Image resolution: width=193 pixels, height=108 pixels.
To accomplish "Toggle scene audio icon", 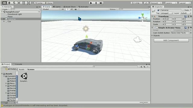I will 71,9.
